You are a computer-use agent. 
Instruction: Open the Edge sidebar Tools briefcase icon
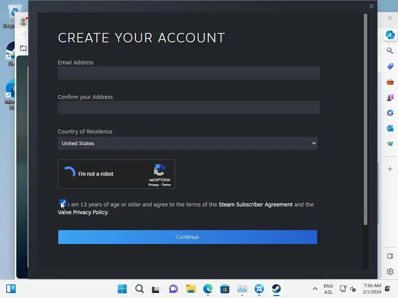[390, 82]
